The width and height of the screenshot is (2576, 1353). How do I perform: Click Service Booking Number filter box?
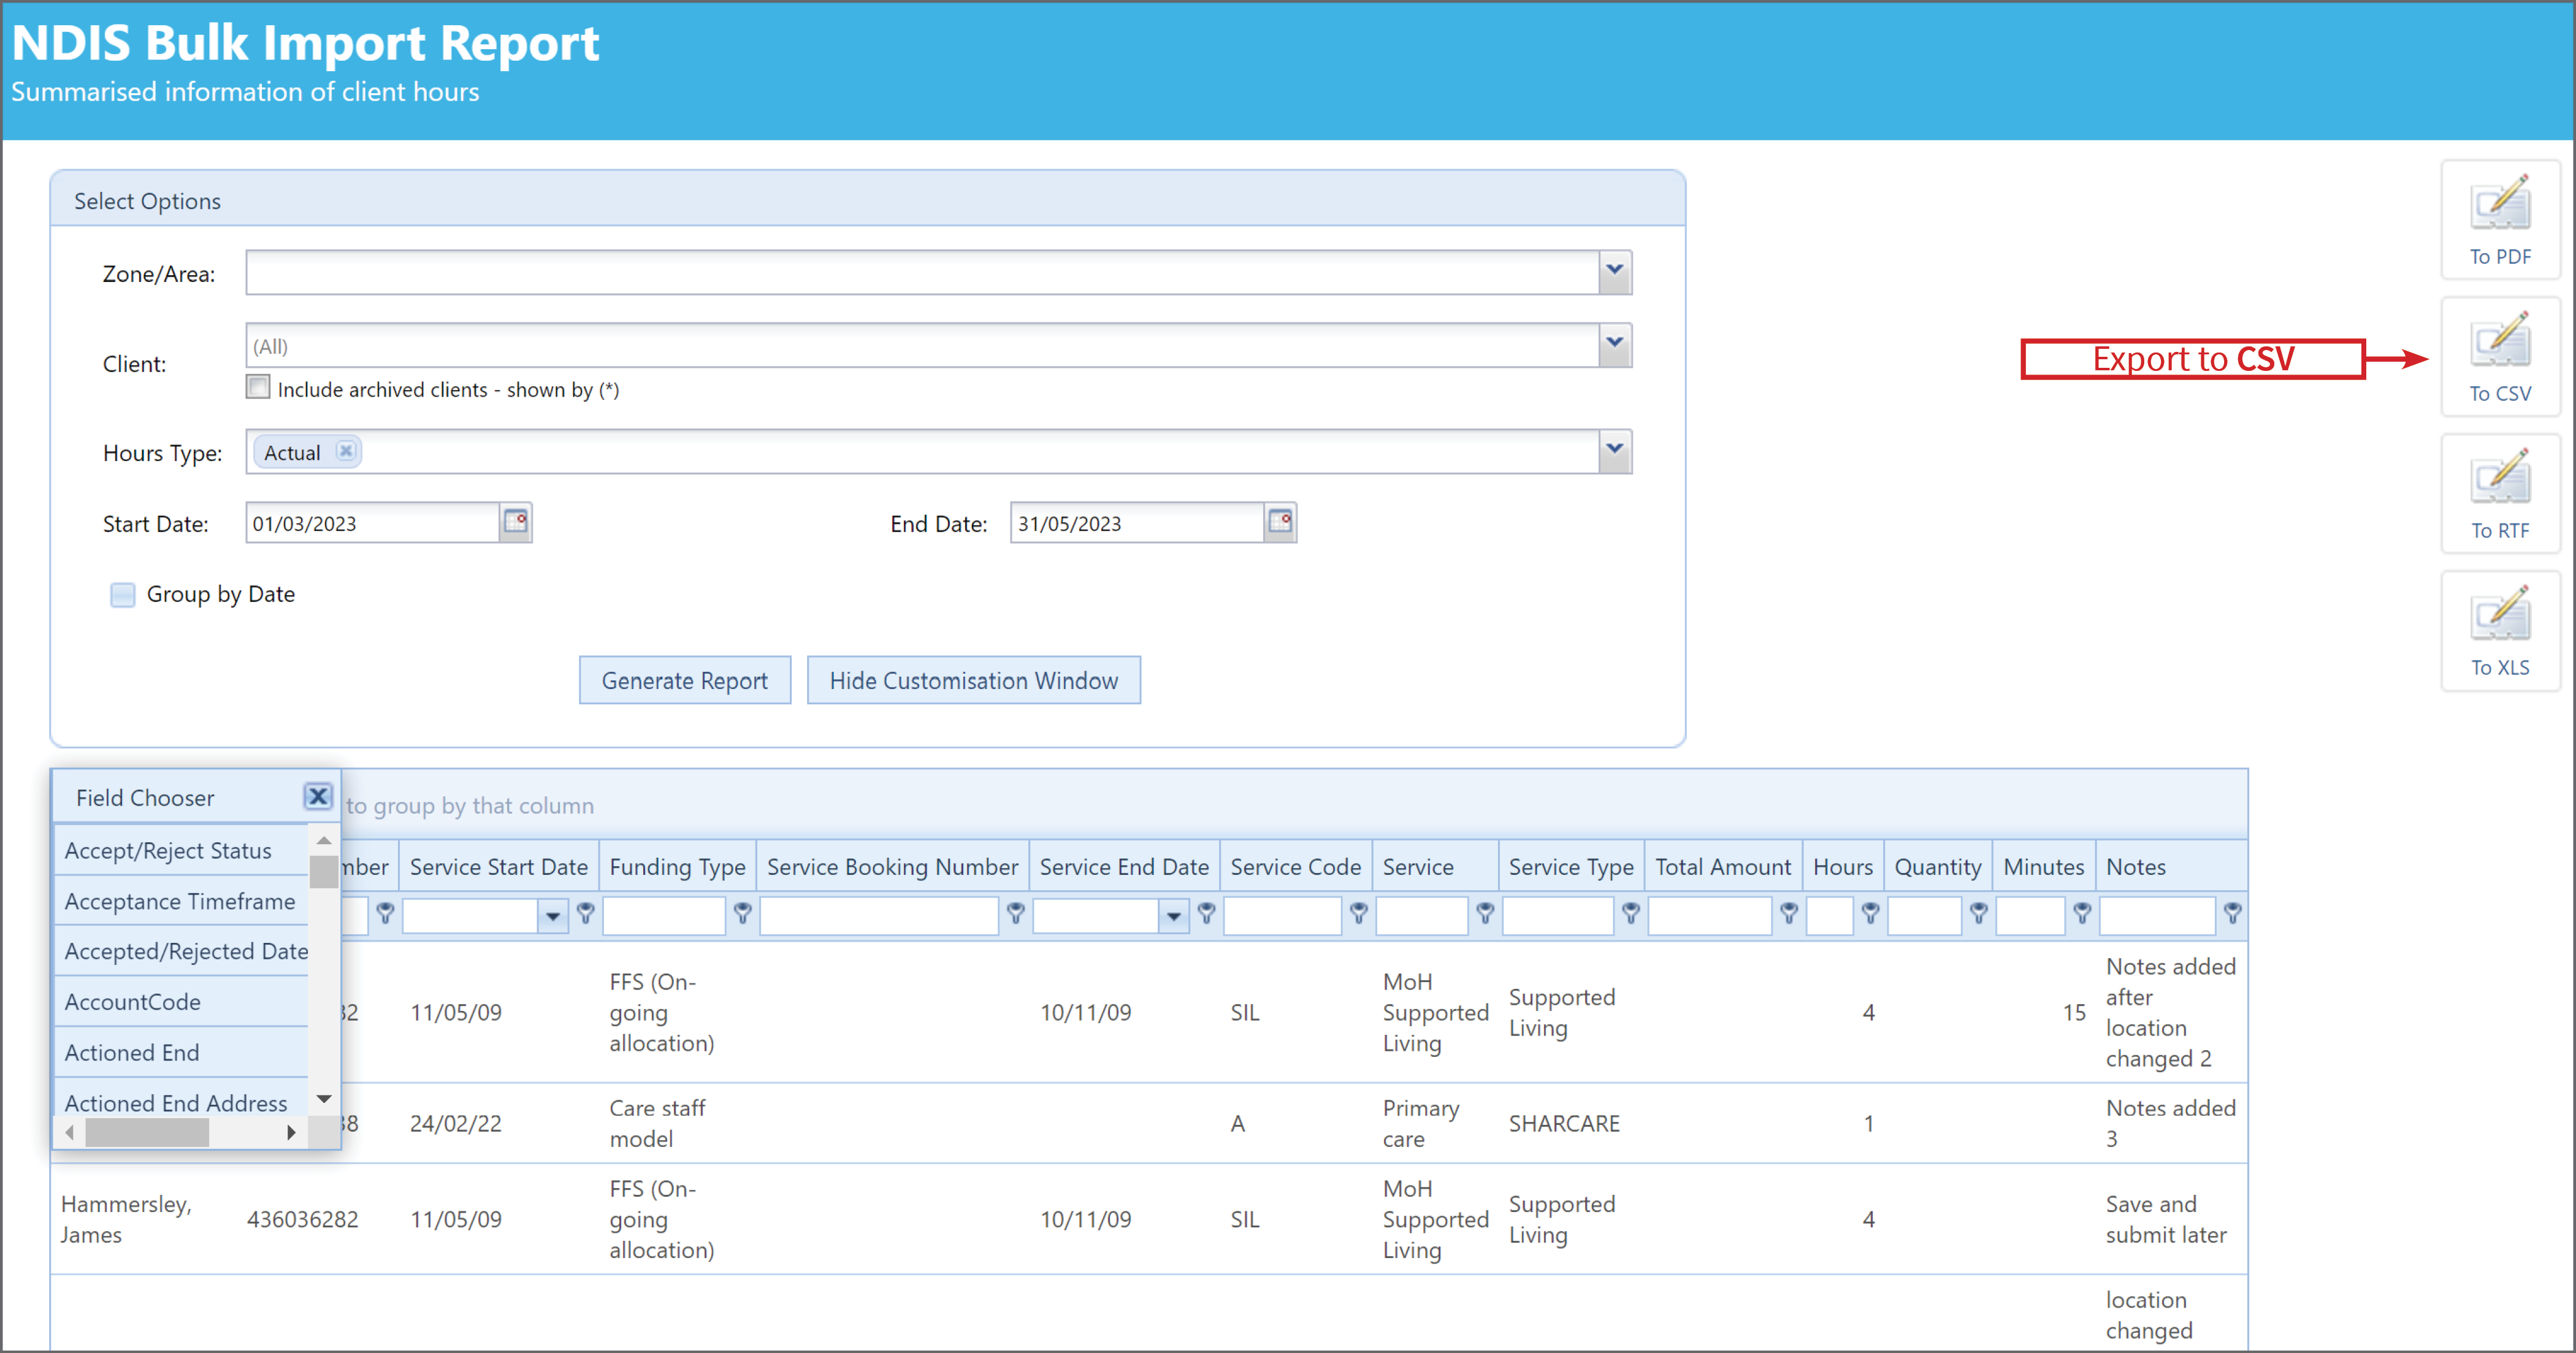tap(879, 915)
